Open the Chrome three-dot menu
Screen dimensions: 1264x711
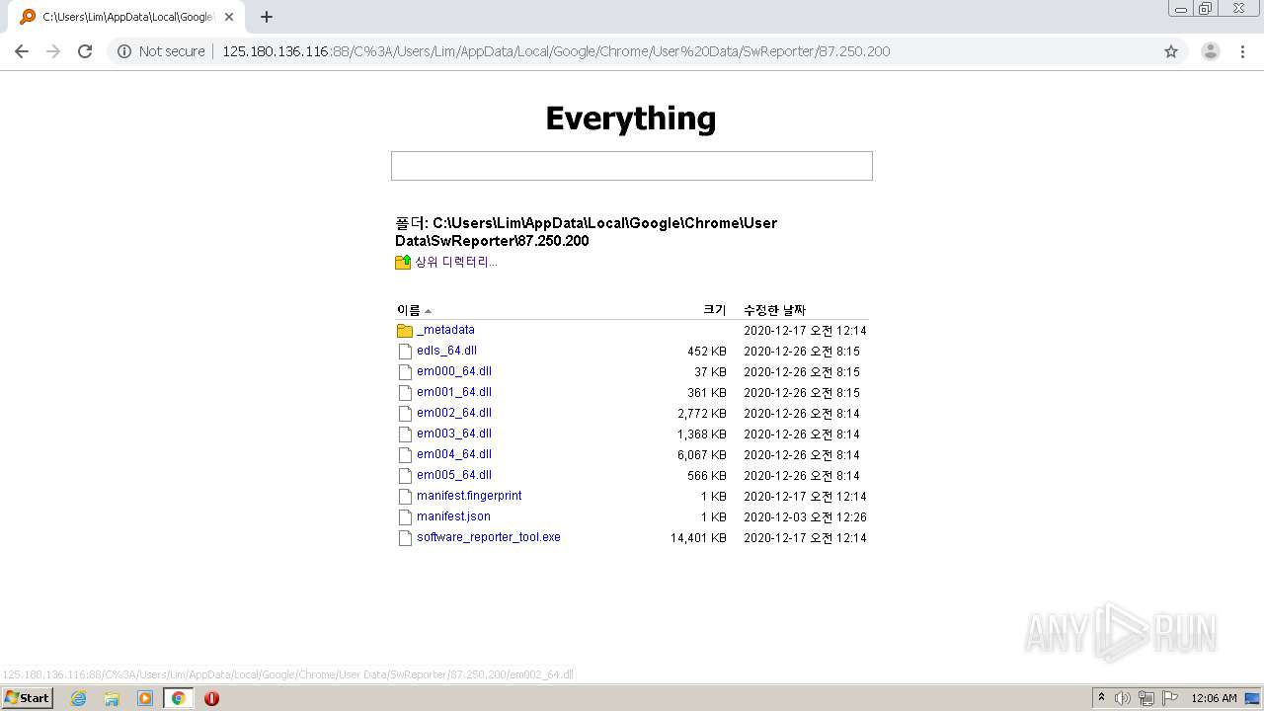point(1243,51)
